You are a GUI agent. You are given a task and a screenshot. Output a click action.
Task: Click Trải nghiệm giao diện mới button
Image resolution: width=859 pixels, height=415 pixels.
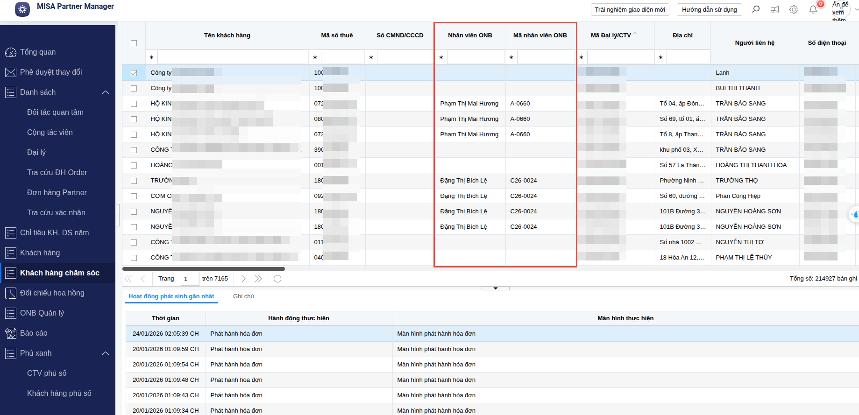point(630,10)
